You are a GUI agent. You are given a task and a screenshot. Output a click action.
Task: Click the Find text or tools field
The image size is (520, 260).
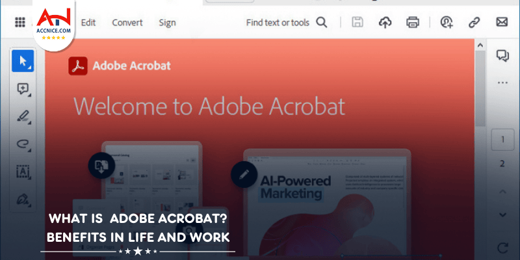coord(278,23)
